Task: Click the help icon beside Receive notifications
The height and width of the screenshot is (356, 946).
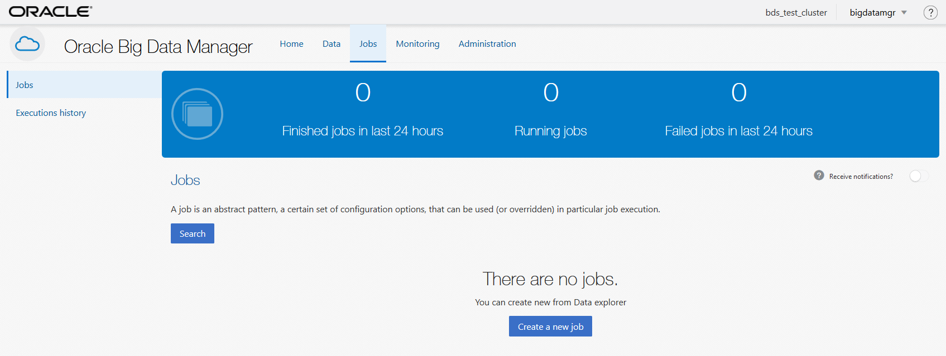Action: [819, 175]
